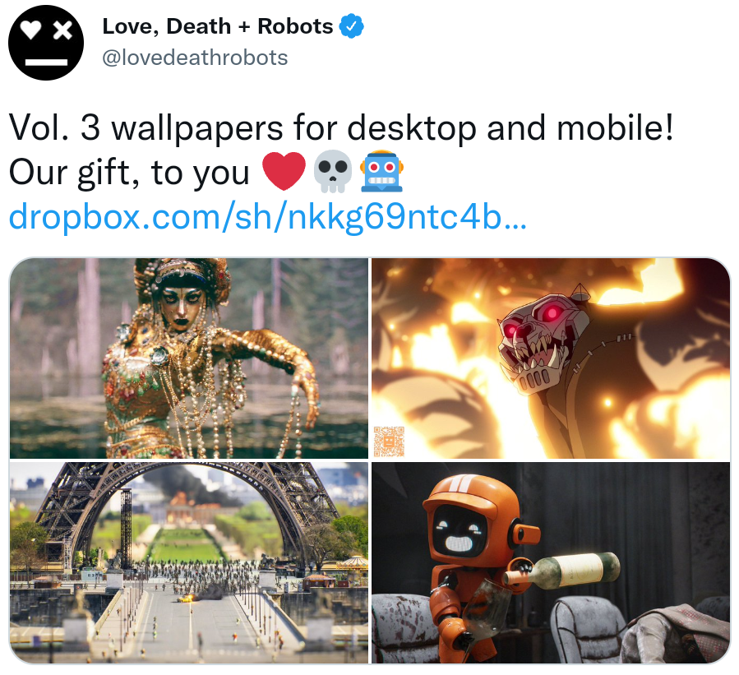Click the 'Our gift, to you' text

[x=129, y=173]
